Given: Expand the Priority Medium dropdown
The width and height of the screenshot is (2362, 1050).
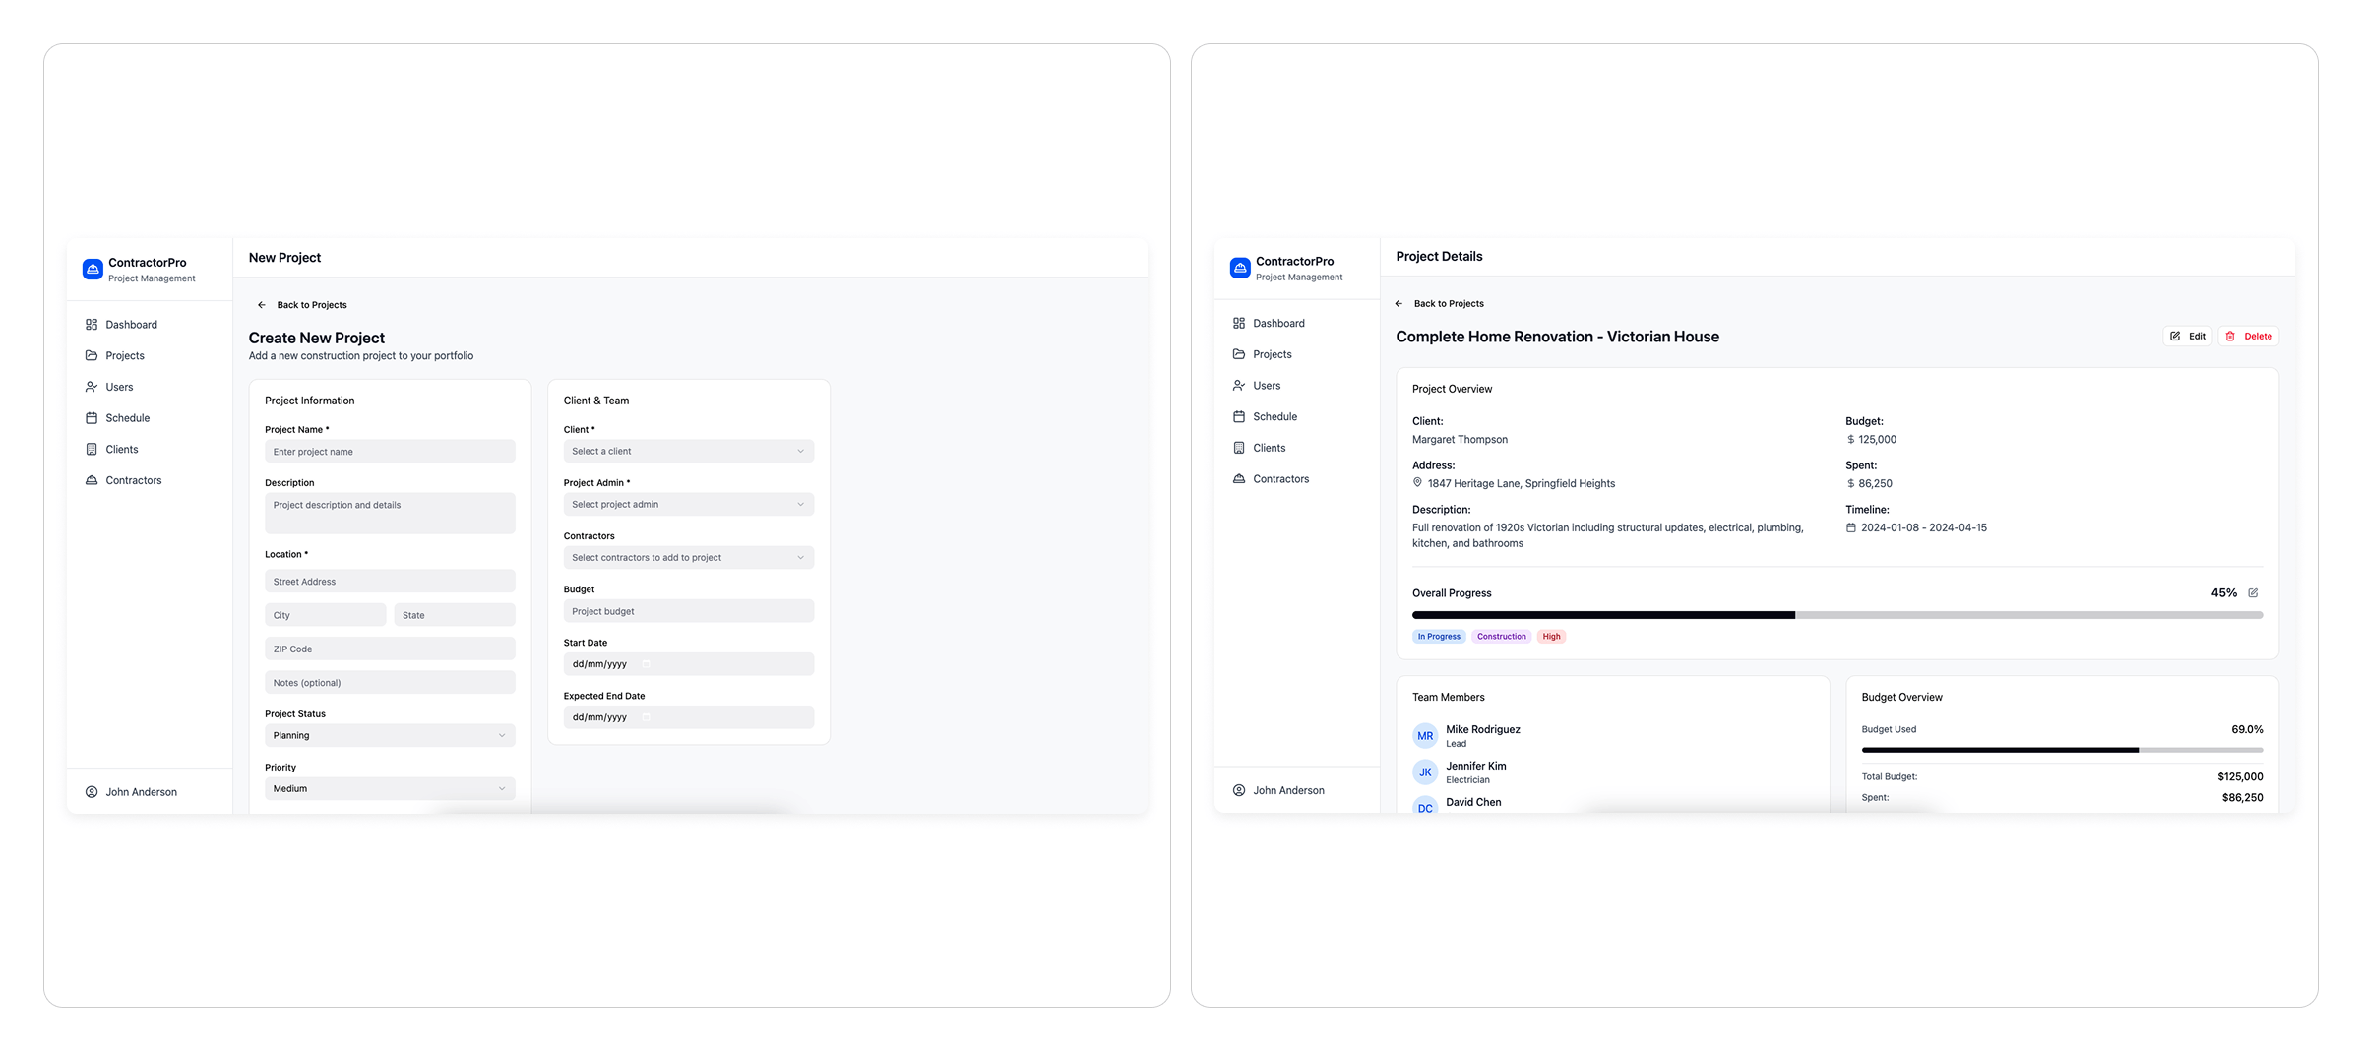Looking at the screenshot, I should 389,789.
